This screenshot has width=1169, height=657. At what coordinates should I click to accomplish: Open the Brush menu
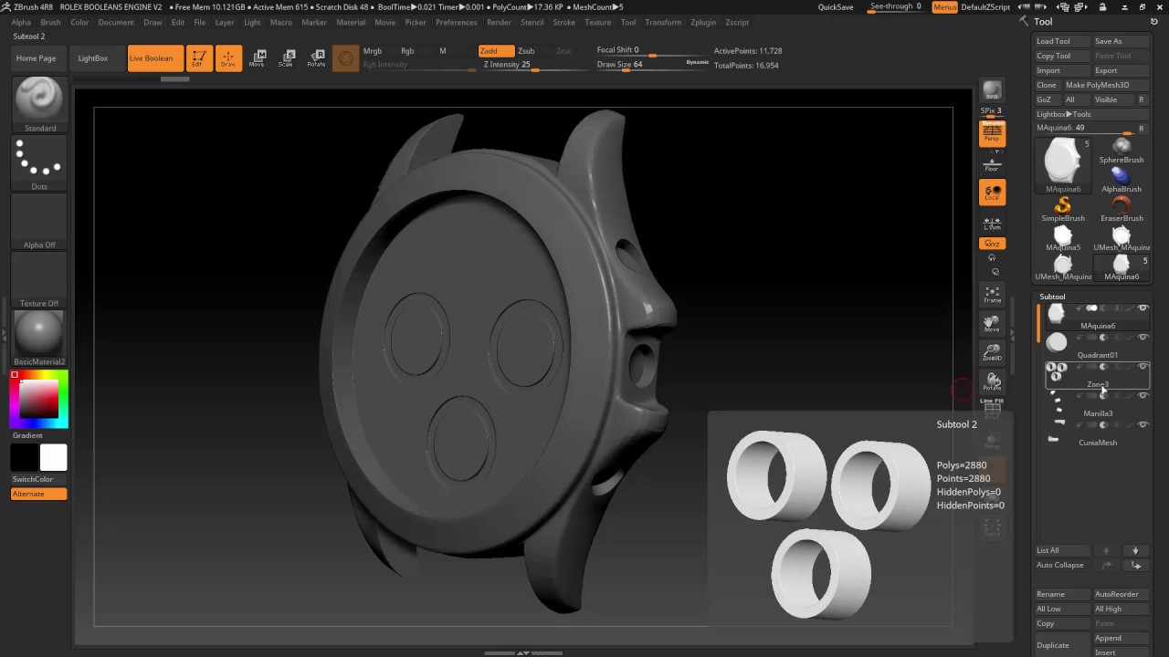click(50, 22)
